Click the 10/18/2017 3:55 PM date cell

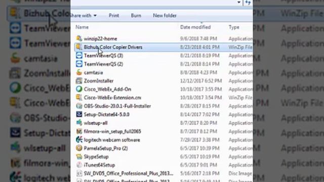[x=201, y=89]
